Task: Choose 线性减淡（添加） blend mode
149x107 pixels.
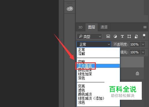Action: pos(91,98)
